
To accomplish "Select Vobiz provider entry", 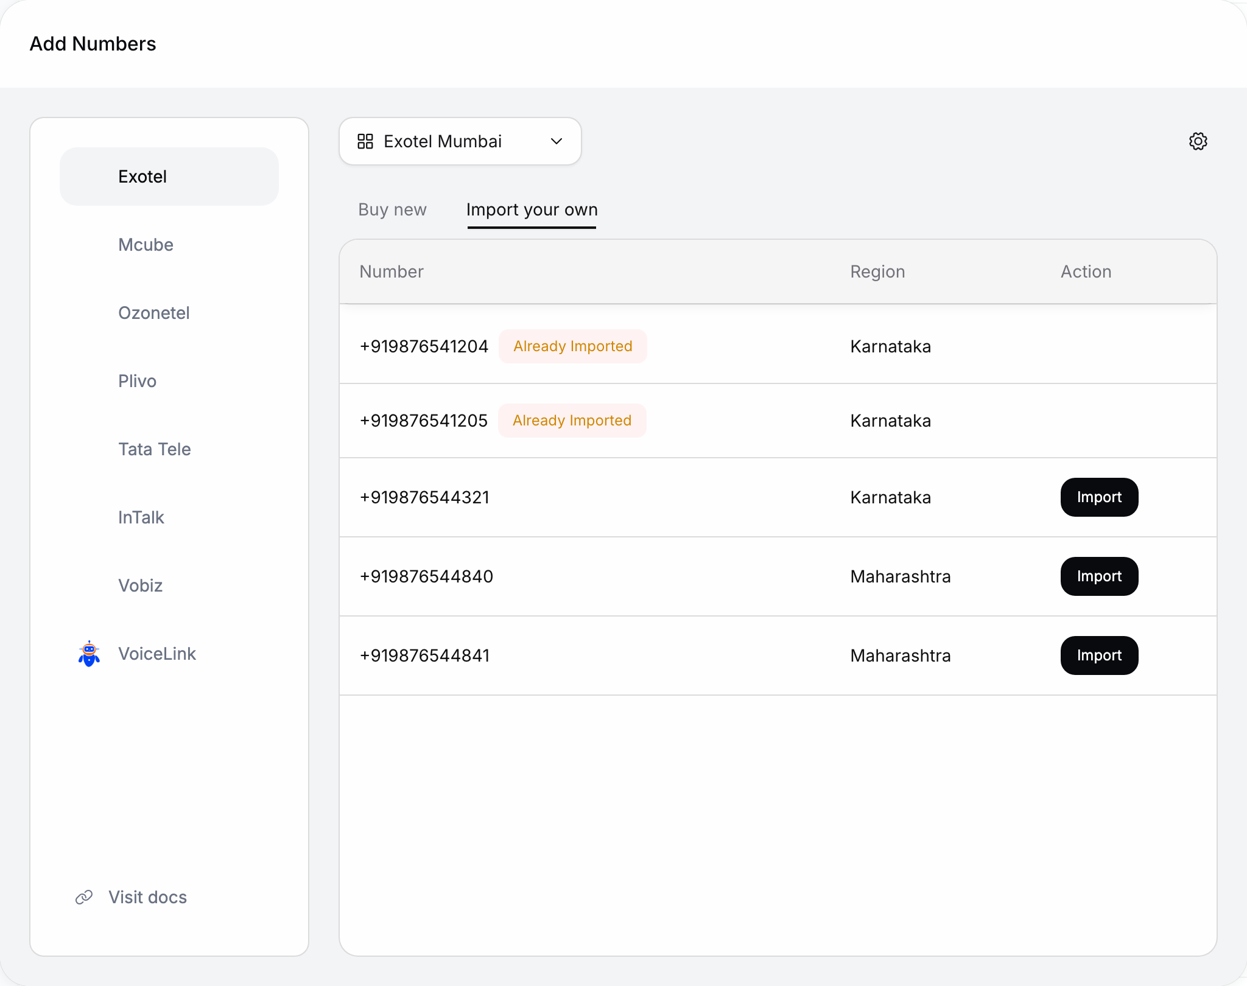I will click(169, 586).
